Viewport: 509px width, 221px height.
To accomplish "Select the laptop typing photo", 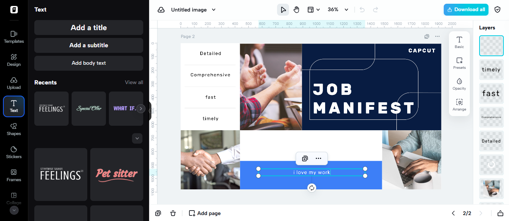I will click(x=412, y=160).
